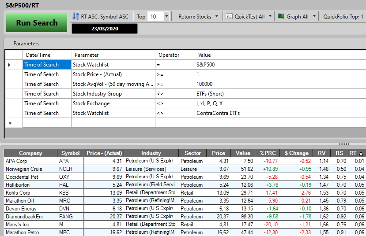This screenshot has width=366, height=236.
Task: Open the Top 10 count dropdown arrow
Action: [166, 17]
